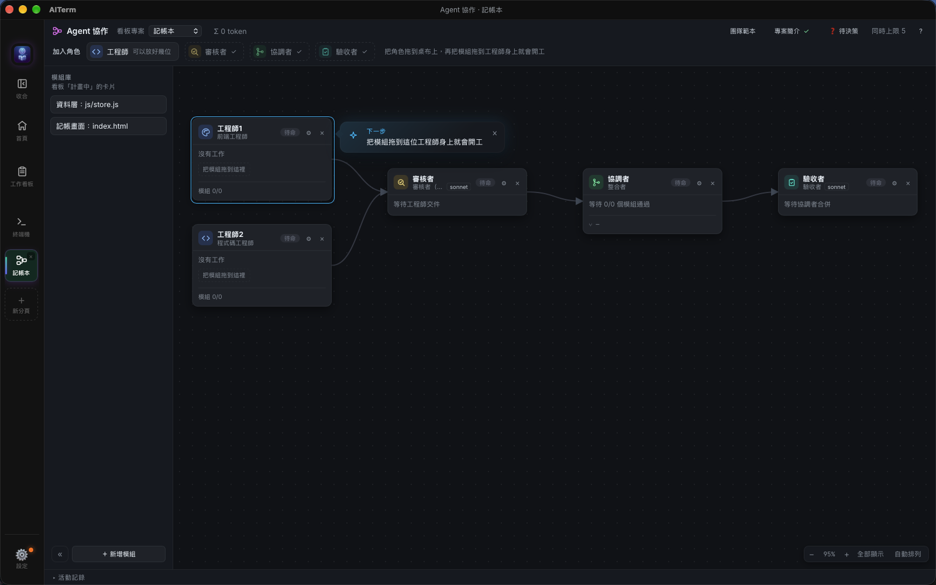Open 待決策 pending decisions
This screenshot has width=936, height=585.
(844, 31)
